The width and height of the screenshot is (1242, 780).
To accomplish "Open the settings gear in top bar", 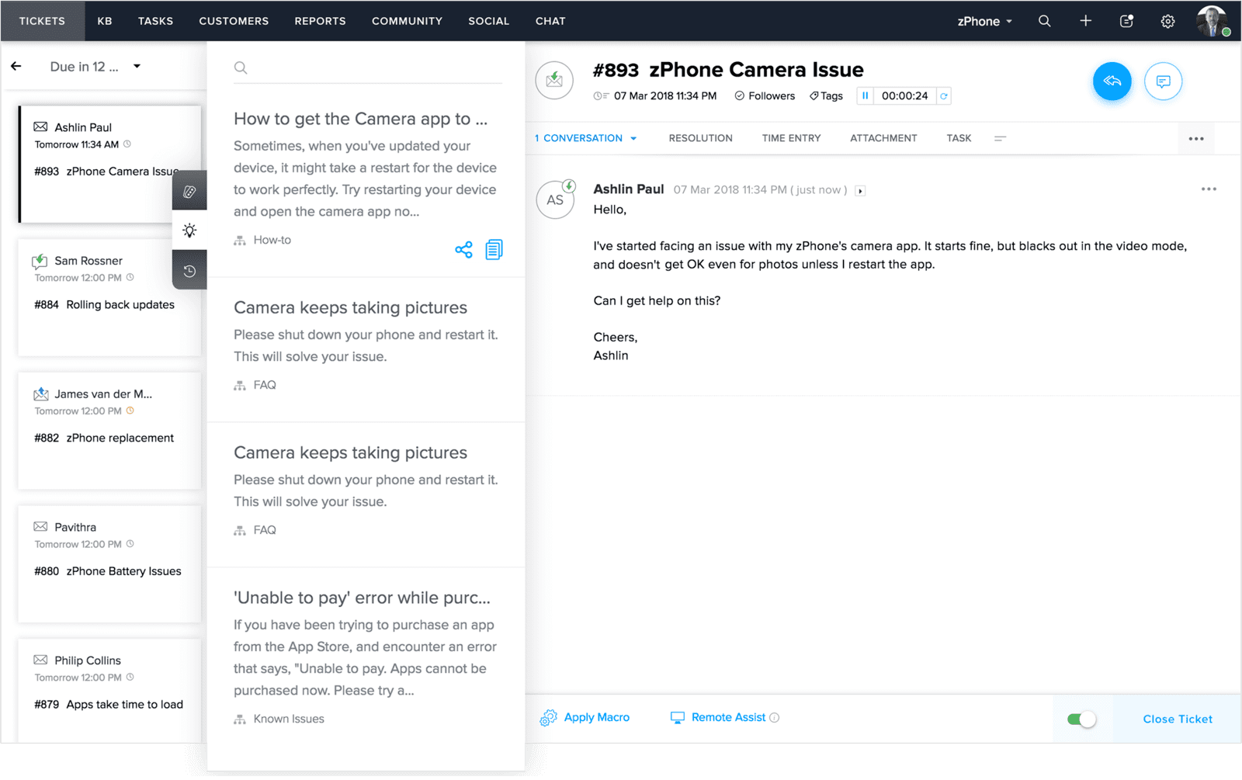I will (x=1167, y=22).
